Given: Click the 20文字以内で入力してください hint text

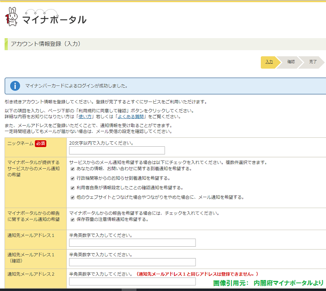Looking at the screenshot, I should pos(101,143).
